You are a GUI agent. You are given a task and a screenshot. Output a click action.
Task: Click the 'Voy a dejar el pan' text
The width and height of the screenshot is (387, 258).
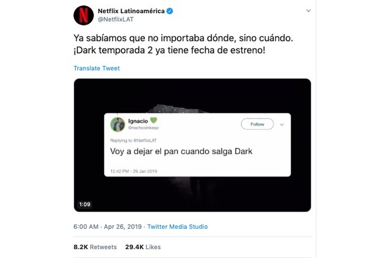181,151
